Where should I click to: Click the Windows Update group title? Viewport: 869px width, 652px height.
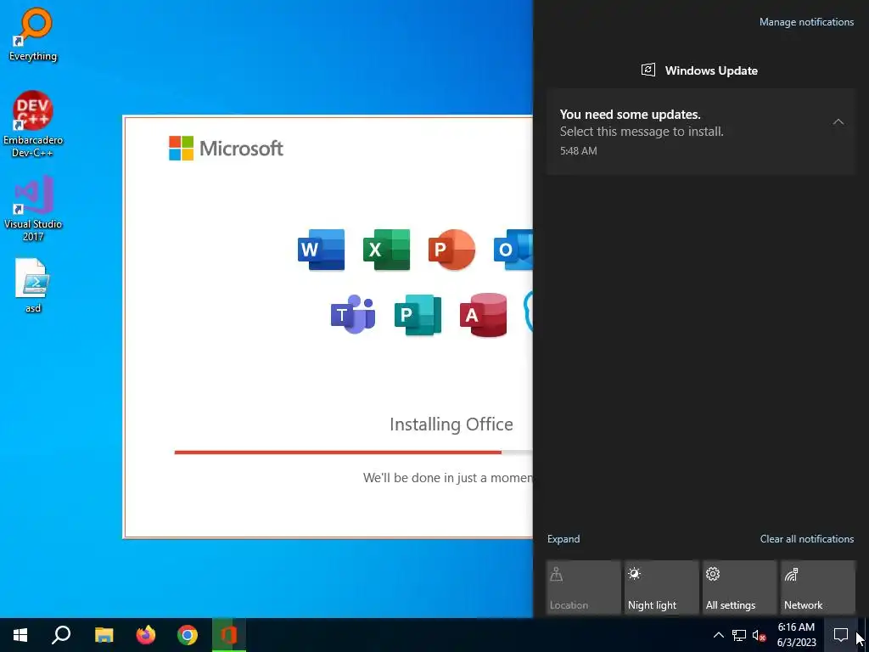711,70
